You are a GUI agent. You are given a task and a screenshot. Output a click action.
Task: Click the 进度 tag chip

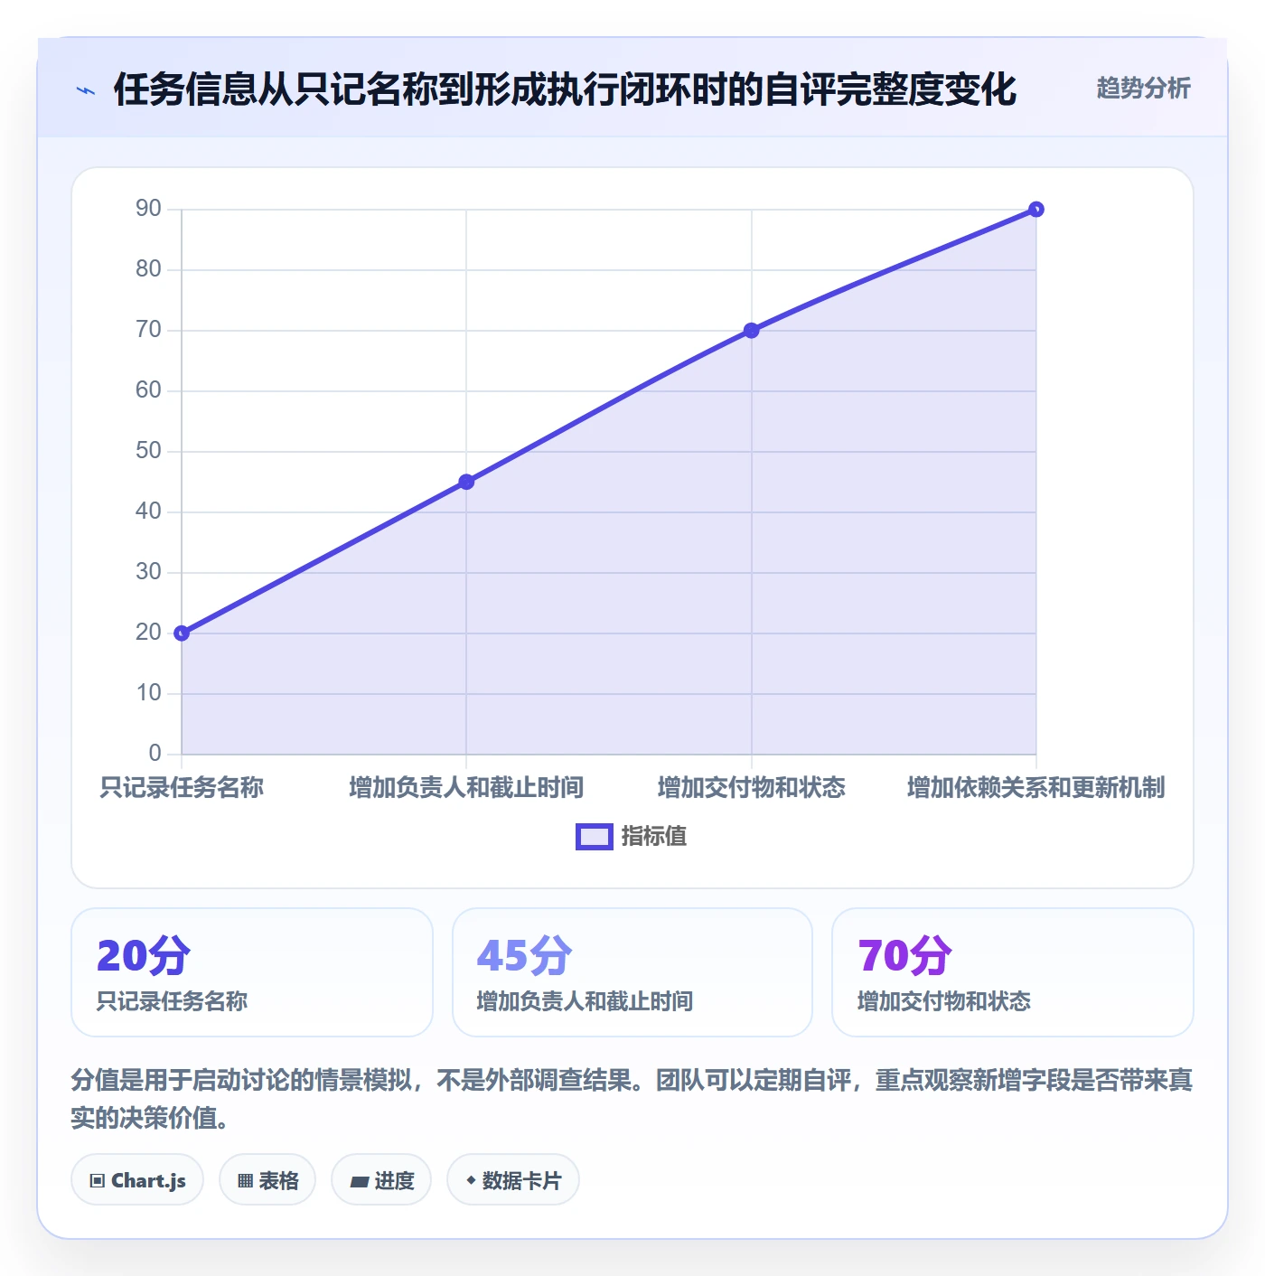pos(381,1179)
